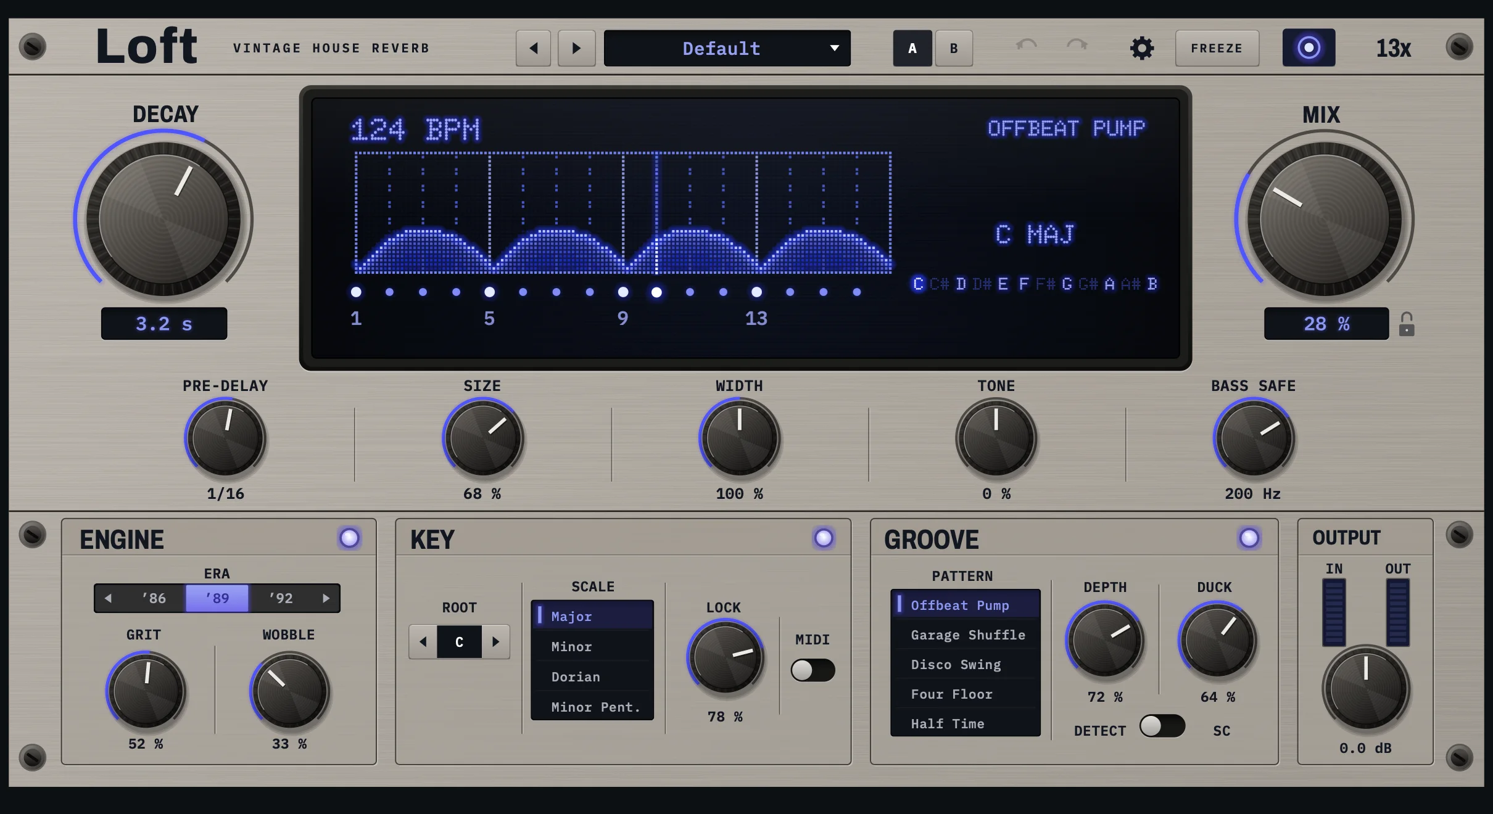Select B comparison slot
1493x814 pixels.
pyautogui.click(x=954, y=48)
